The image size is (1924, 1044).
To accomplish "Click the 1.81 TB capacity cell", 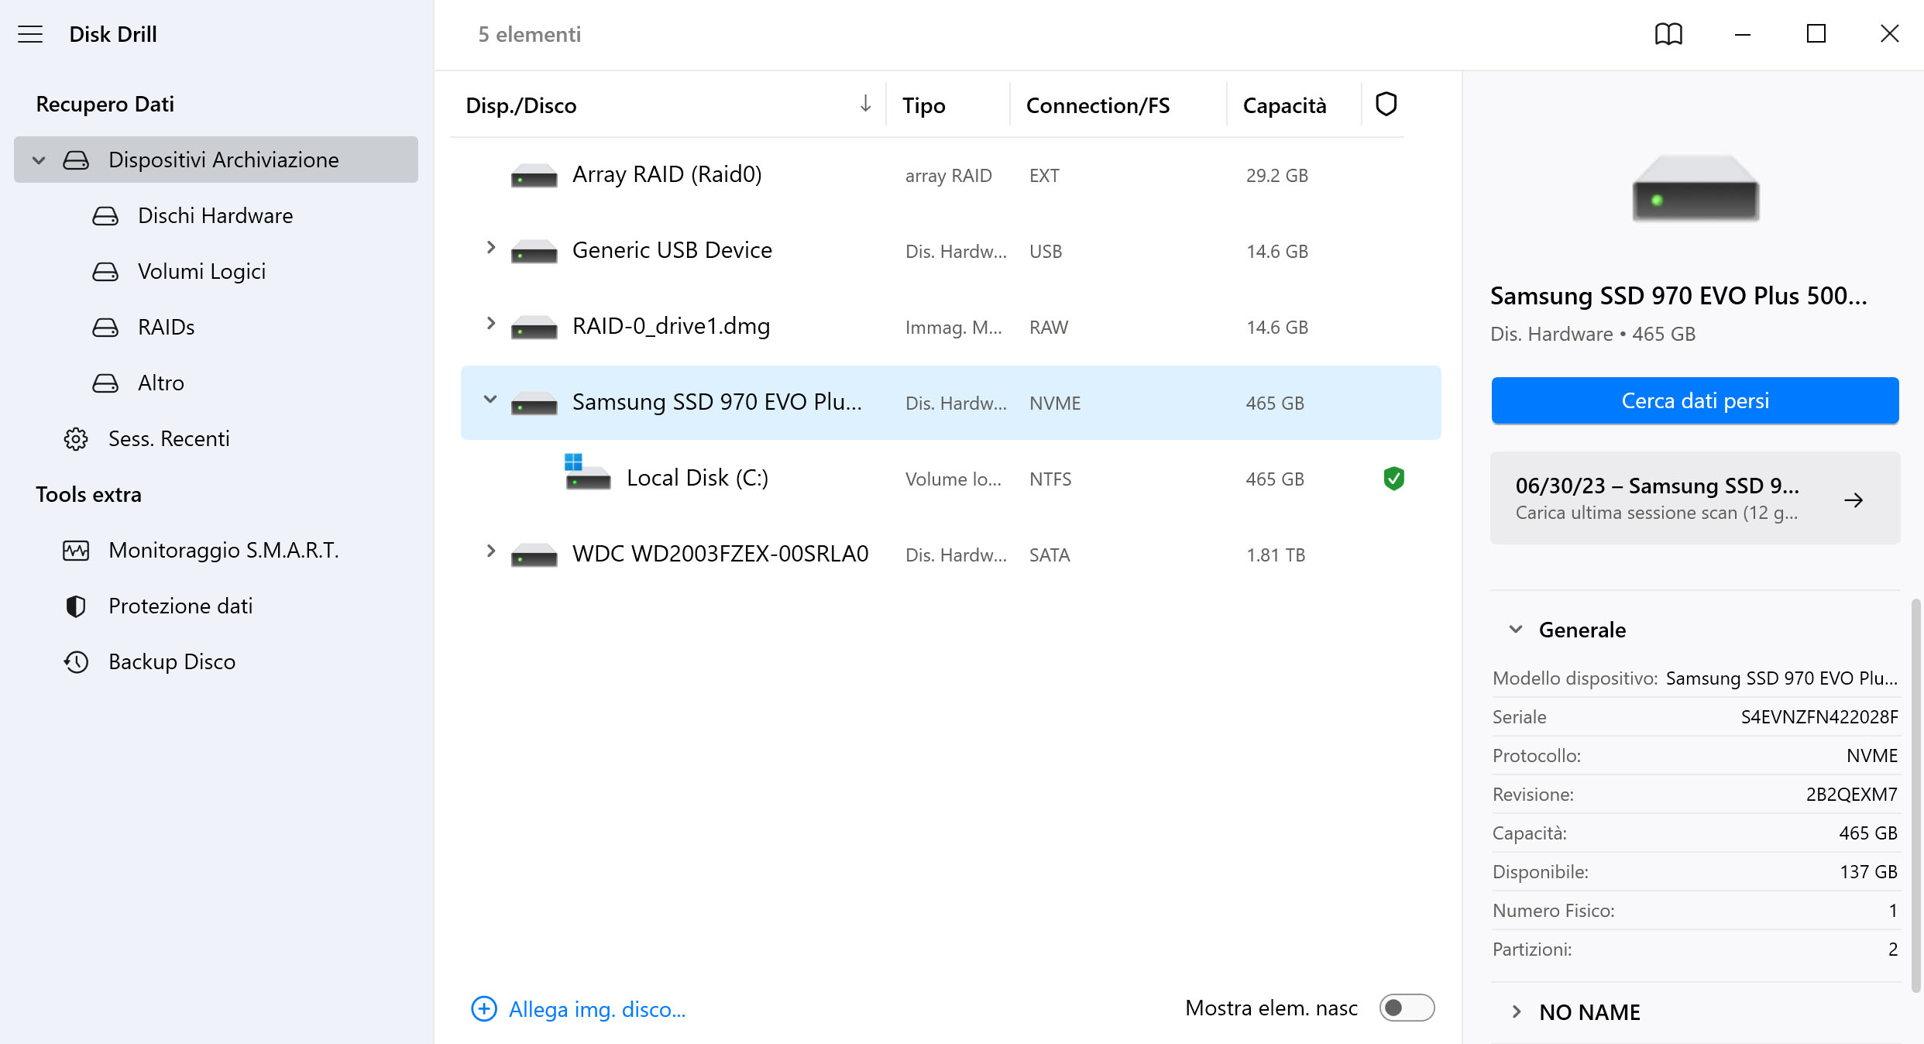I will [1276, 555].
